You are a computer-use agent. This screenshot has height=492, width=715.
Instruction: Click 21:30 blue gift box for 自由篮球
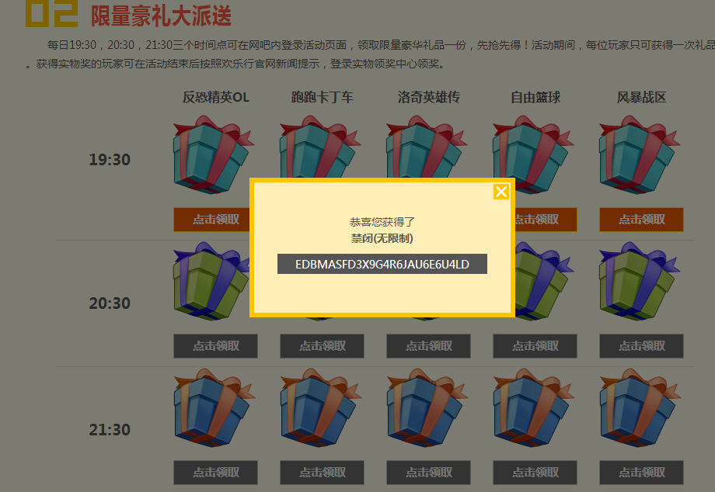click(x=533, y=407)
